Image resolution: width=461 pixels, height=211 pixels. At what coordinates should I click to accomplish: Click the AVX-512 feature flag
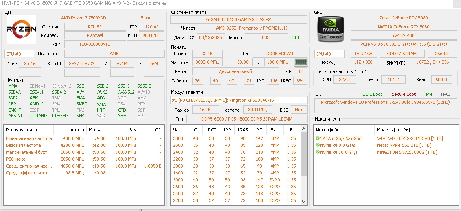click(126, 92)
